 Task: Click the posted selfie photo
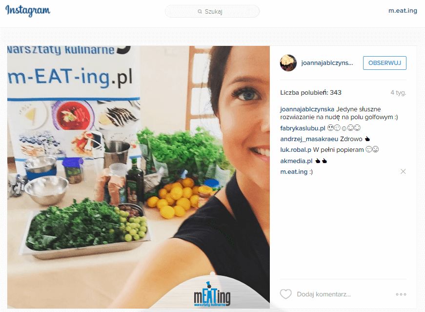coord(139,177)
